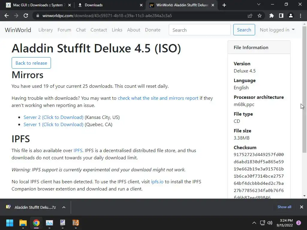This screenshot has width=307, height=230.
Task: Close the downloads shelf
Action: point(302,207)
